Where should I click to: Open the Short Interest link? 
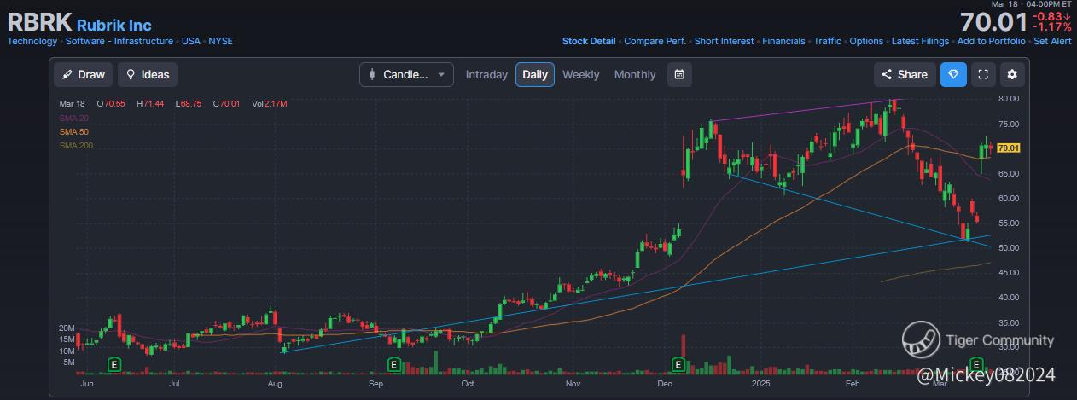(x=725, y=41)
